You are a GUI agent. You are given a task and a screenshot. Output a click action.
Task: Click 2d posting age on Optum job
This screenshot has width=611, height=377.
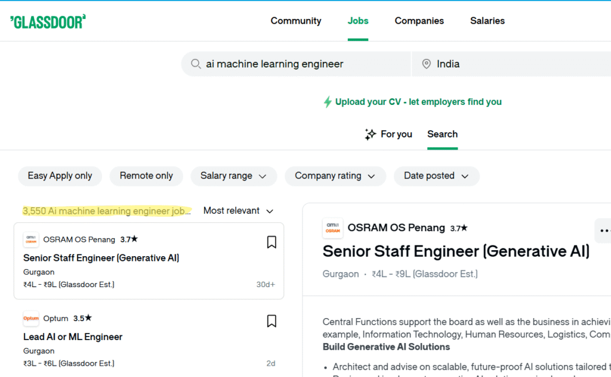point(271,364)
